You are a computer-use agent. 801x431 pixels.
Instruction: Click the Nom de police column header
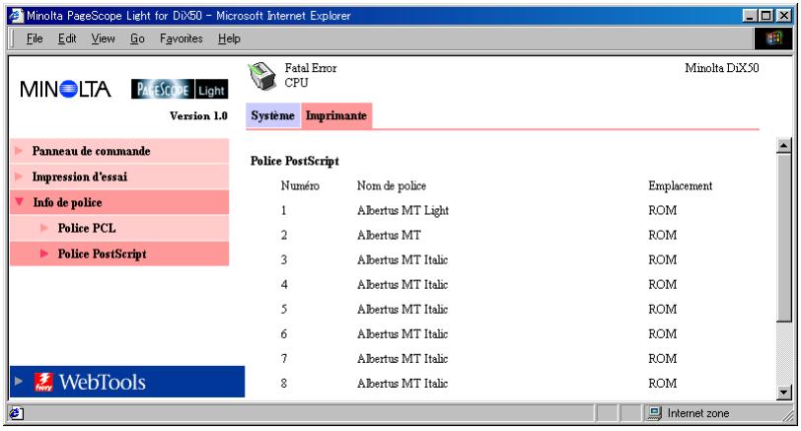click(x=392, y=185)
